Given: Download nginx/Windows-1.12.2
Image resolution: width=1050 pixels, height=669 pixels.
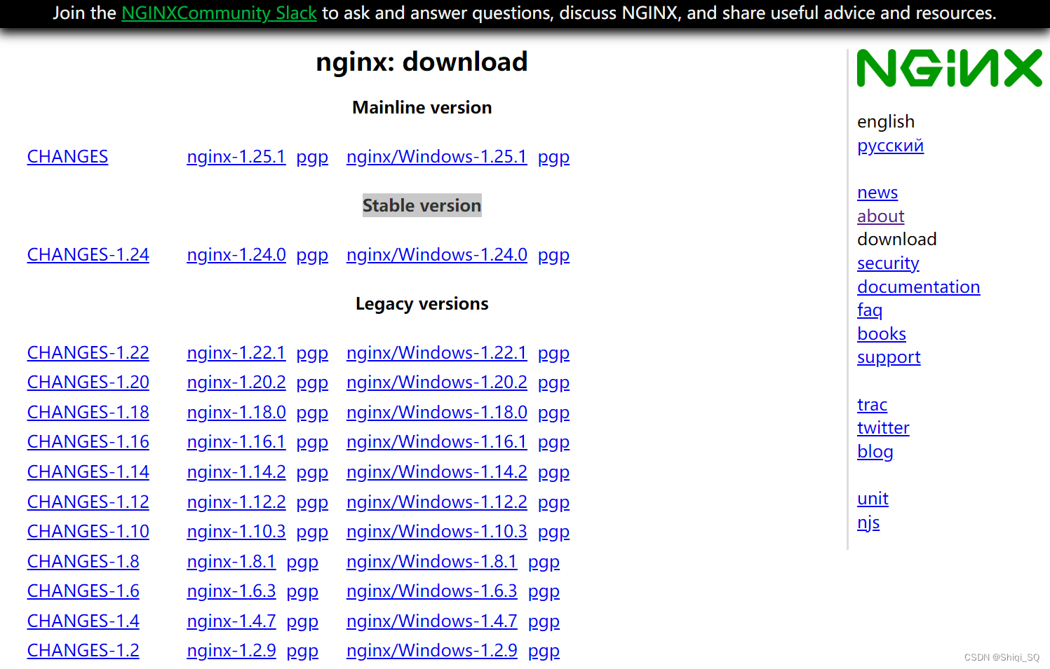Looking at the screenshot, I should pos(436,502).
